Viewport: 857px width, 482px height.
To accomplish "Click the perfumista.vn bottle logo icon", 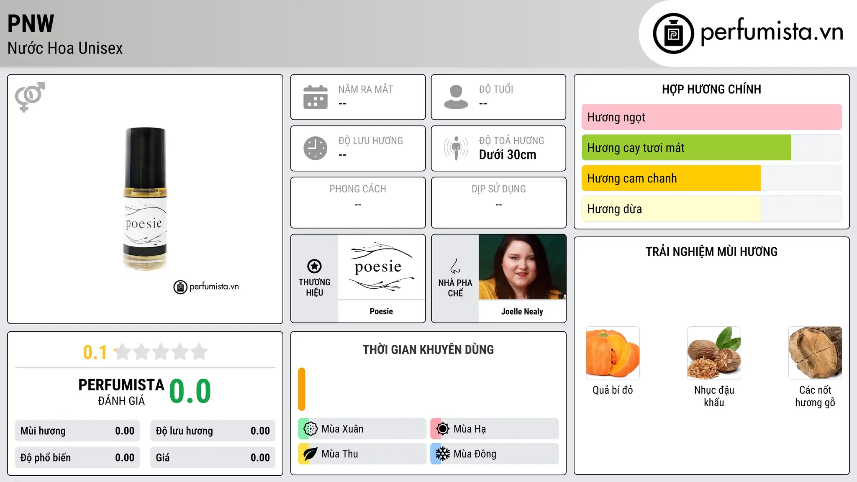I will tap(673, 33).
